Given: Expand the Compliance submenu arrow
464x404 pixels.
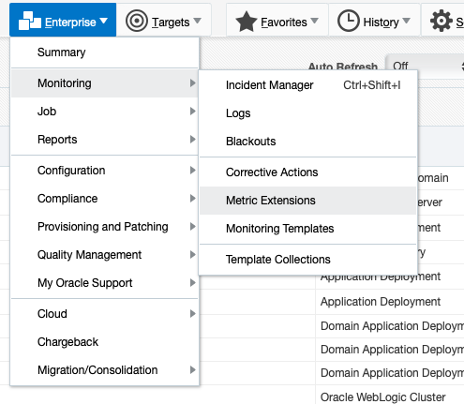Looking at the screenshot, I should (193, 199).
